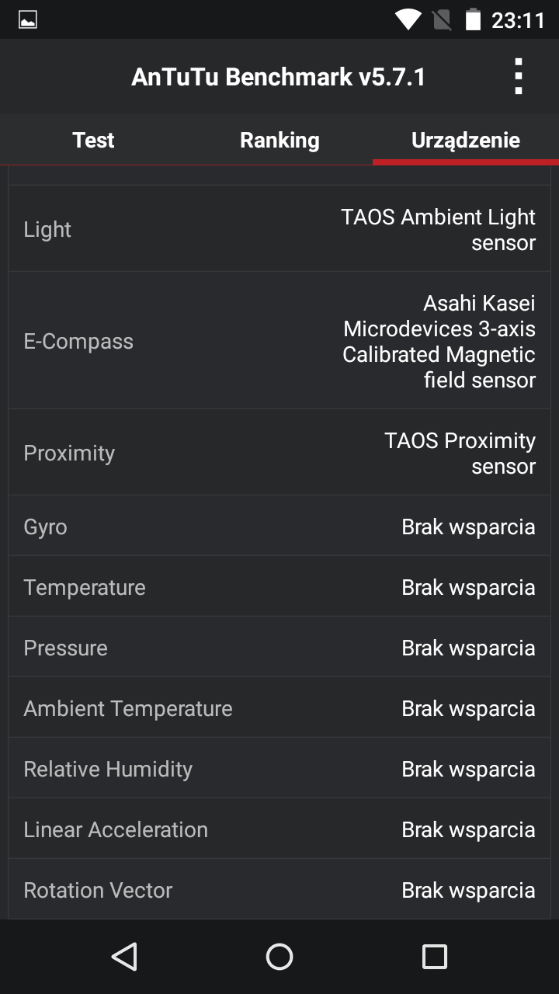Tap the Android home circle button
The height and width of the screenshot is (994, 559).
[279, 957]
